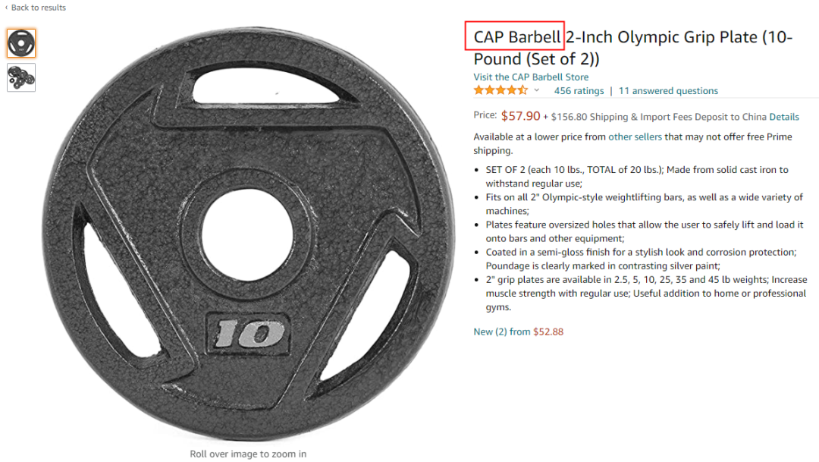The width and height of the screenshot is (819, 462).
Task: Click the star rating icons
Action: 500,90
